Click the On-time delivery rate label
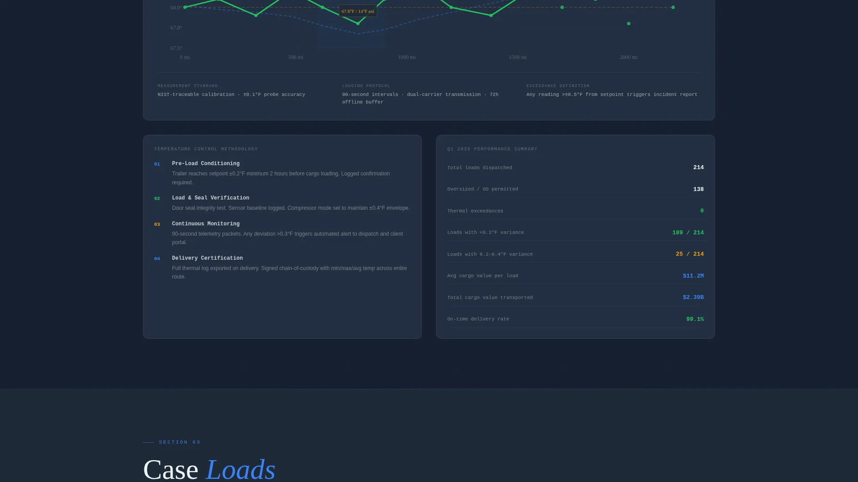Image resolution: width=858 pixels, height=482 pixels. tap(478, 319)
